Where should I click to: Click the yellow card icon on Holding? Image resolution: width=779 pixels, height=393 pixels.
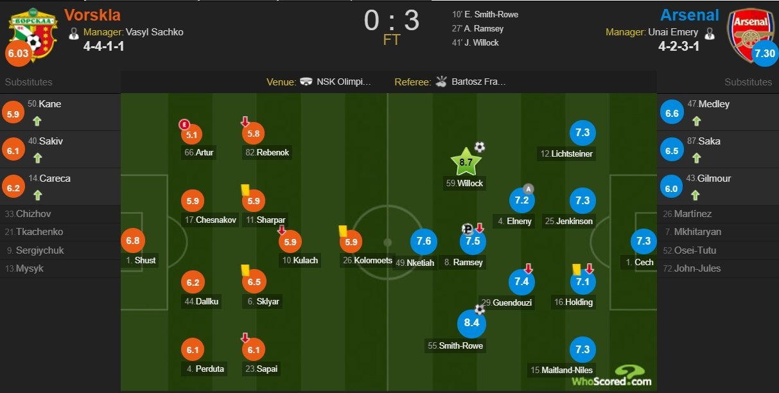pyautogui.click(x=576, y=270)
